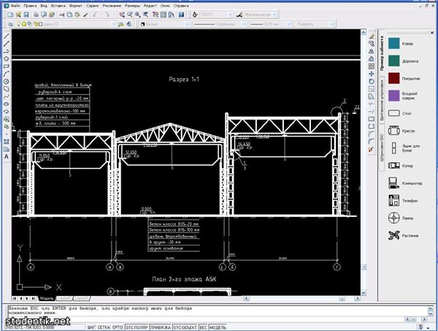This screenshot has width=438, height=331.
Task: Open the layer dropdown list
Action: (x=114, y=24)
